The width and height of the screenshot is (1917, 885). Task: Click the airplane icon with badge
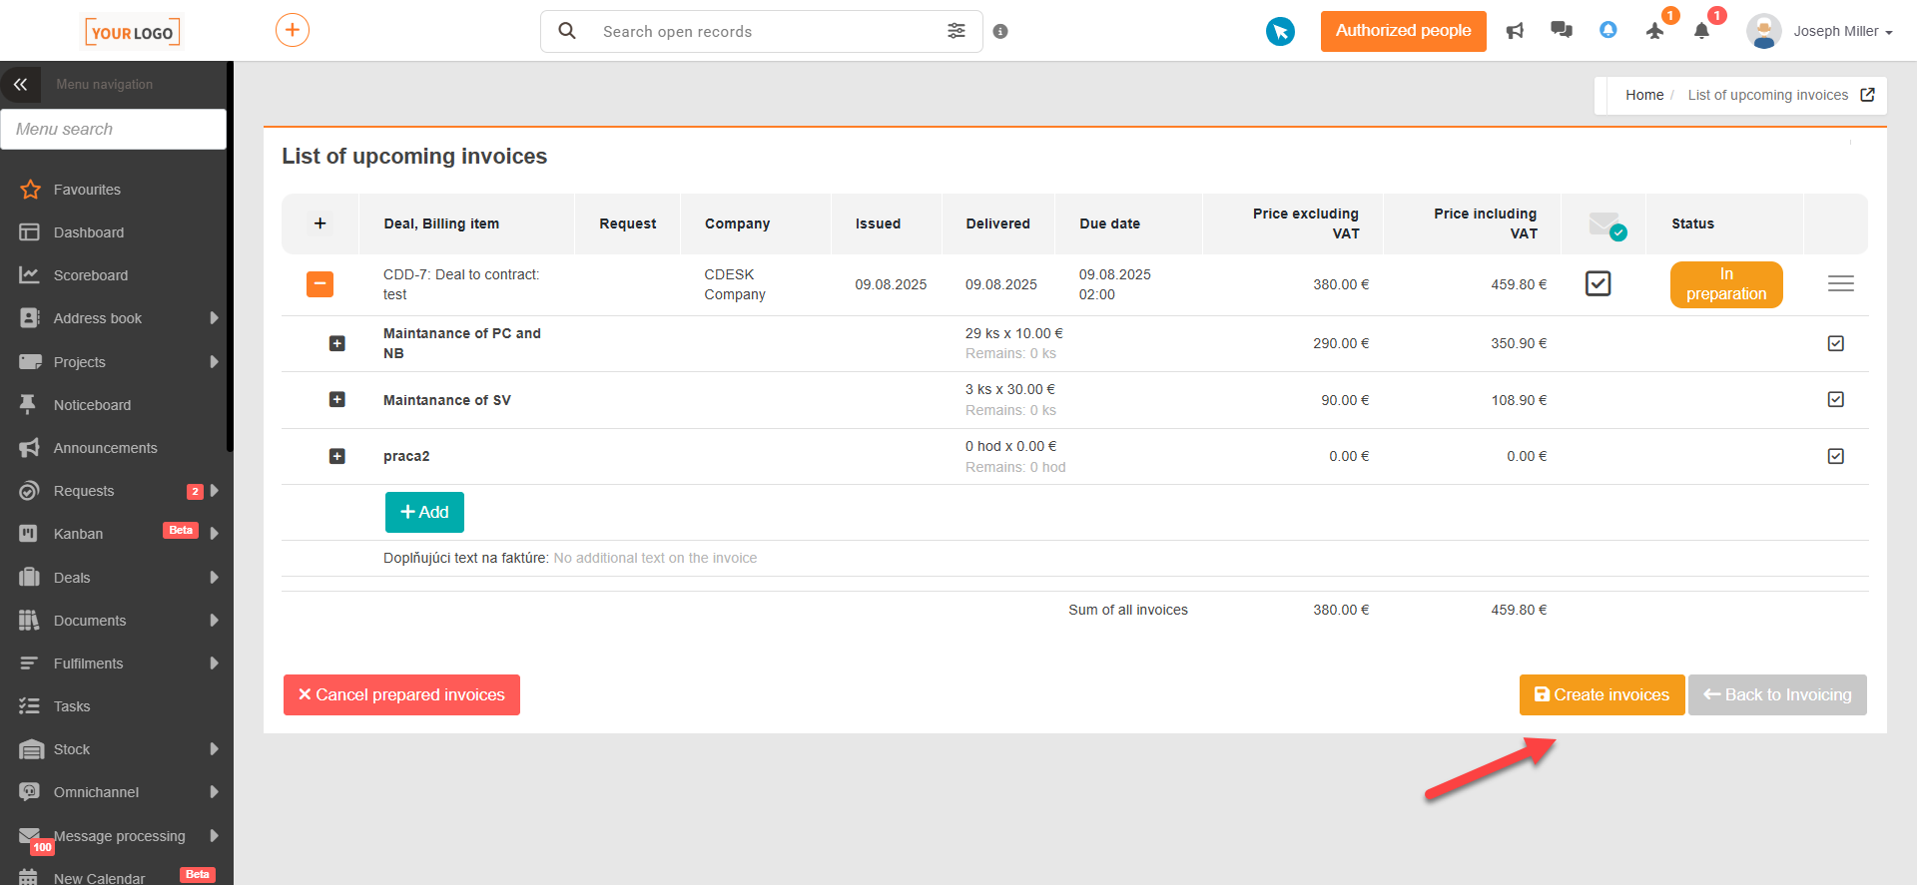[1655, 31]
